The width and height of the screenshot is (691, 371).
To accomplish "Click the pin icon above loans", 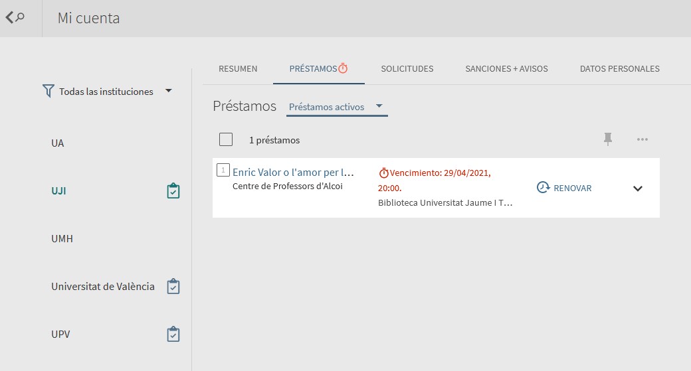I will 608,139.
